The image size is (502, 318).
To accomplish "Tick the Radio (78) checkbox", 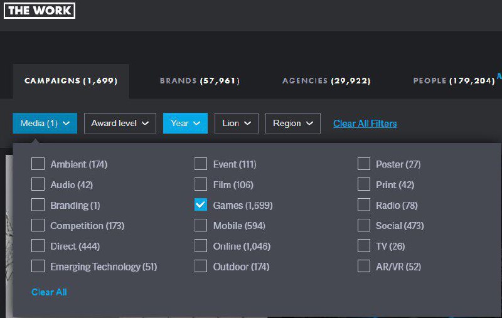I will (x=364, y=204).
